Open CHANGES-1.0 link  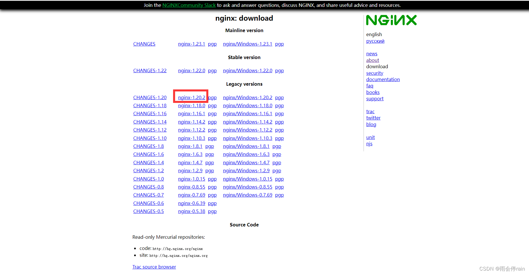point(148,179)
